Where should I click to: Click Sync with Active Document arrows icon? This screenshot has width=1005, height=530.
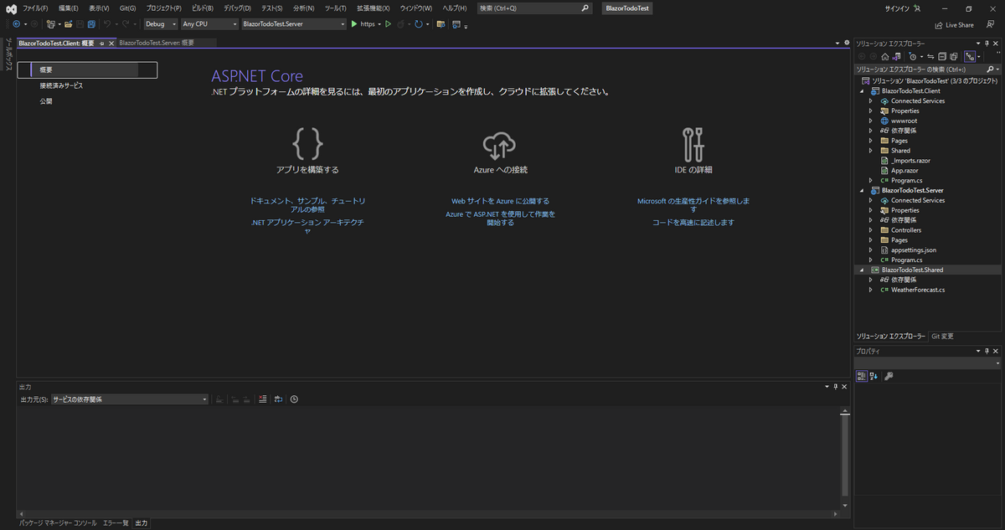[x=930, y=56]
